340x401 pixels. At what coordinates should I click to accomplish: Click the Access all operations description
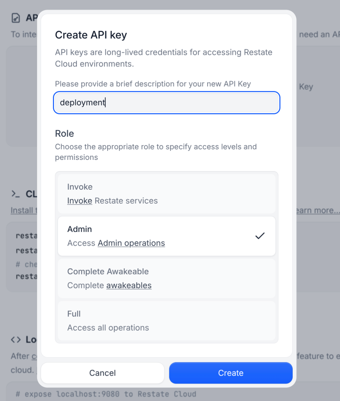[108, 328]
